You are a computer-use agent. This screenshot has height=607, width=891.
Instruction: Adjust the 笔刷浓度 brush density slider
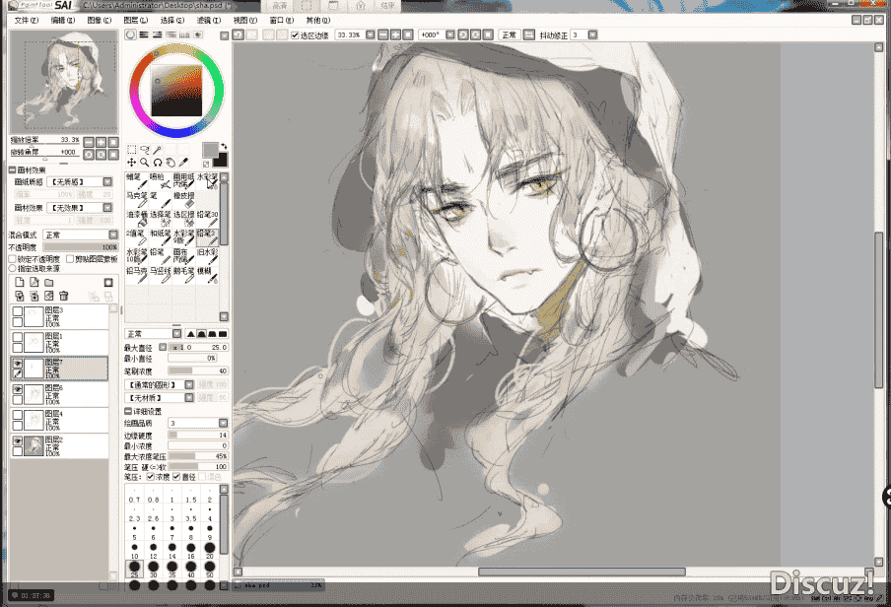pos(198,371)
